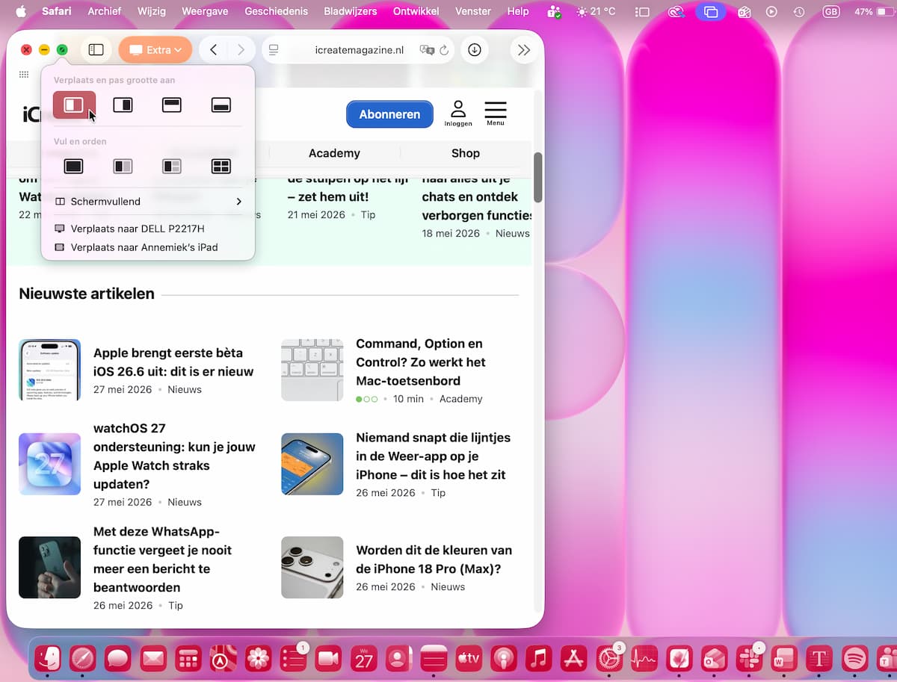Screen dimensions: 897x682
Task: Open the Extra tab group dropdown
Action: (155, 50)
